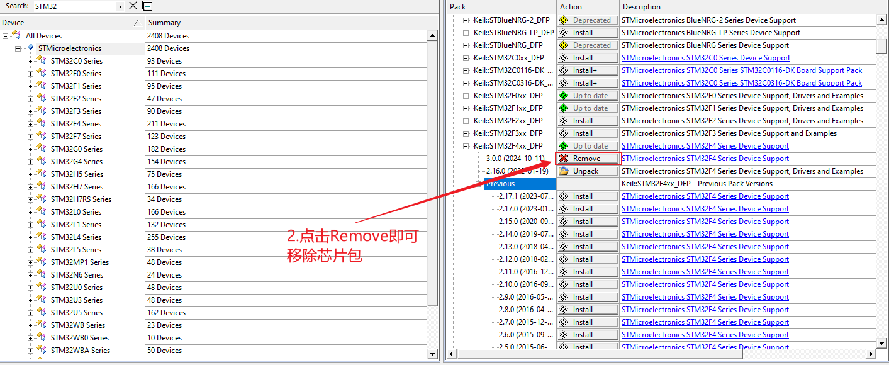The image size is (889, 365).
Task: Click the STM32H7 Series icon
Action: (42, 187)
